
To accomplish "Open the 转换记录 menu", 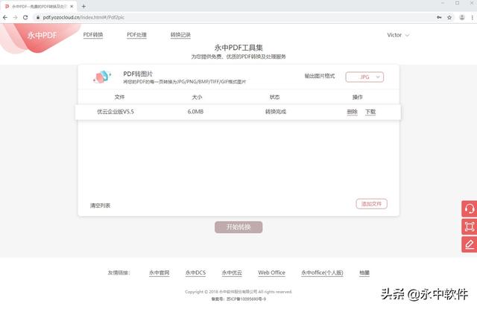I will (x=180, y=35).
